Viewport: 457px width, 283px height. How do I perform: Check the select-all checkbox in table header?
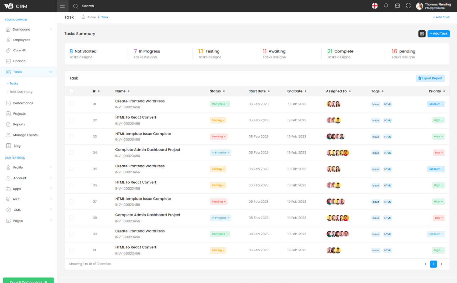coord(71,91)
